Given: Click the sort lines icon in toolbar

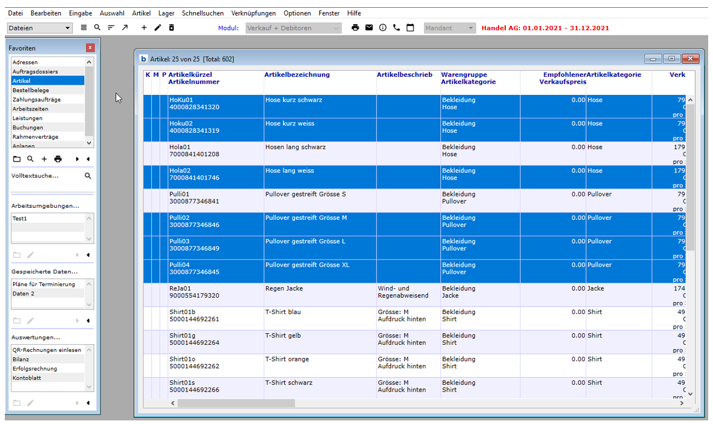Looking at the screenshot, I should [x=111, y=28].
